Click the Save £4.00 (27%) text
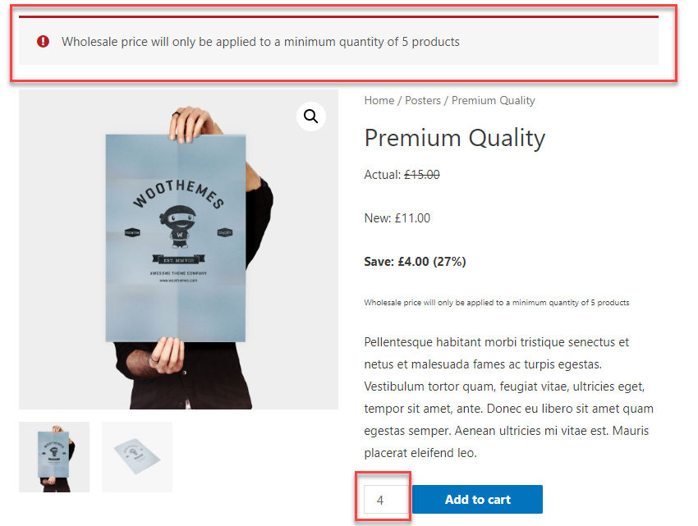698x526 pixels. [x=415, y=262]
